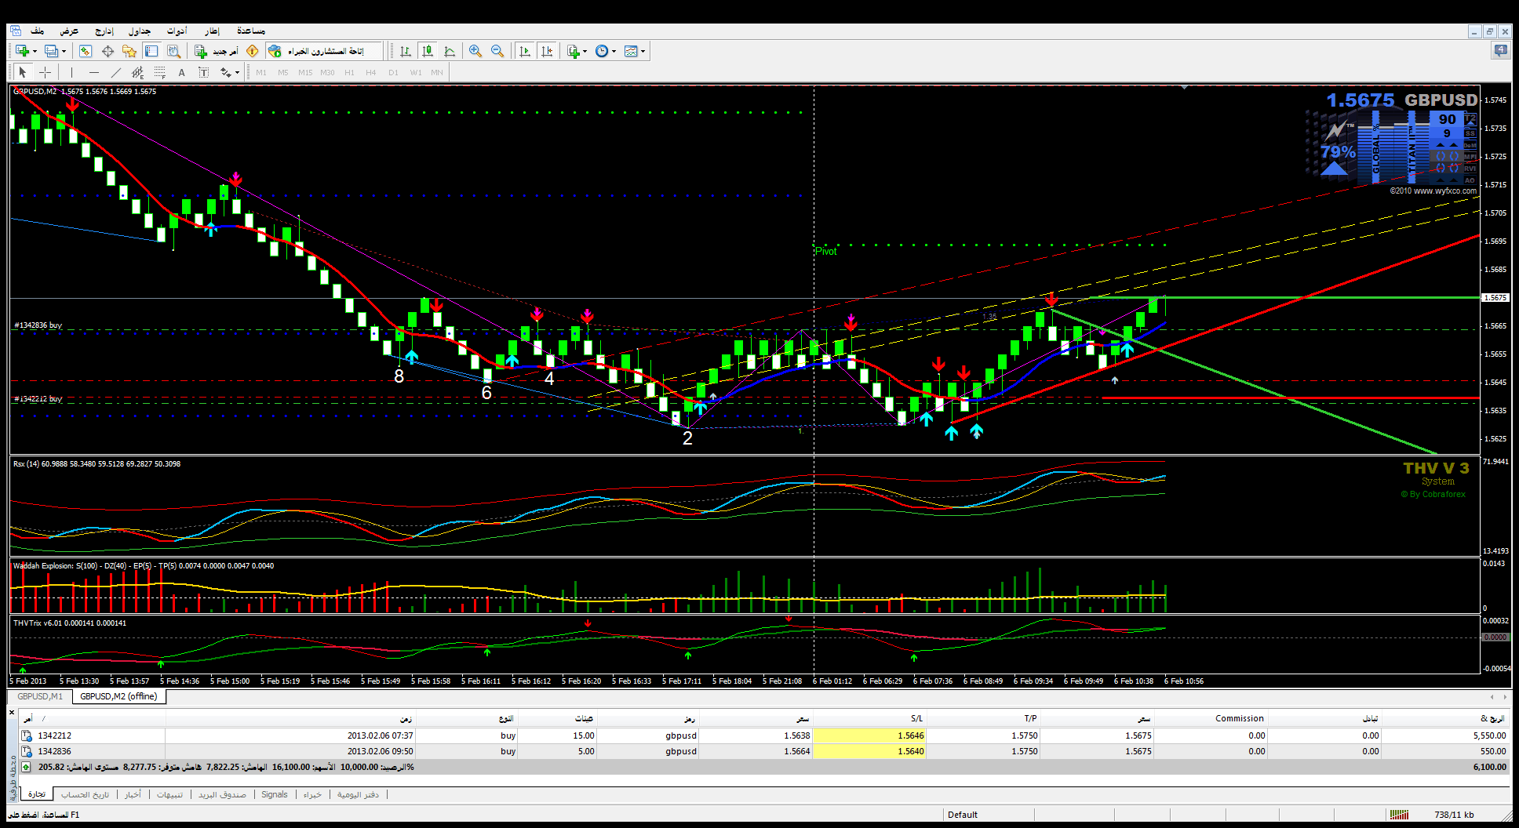The height and width of the screenshot is (828, 1519).
Task: Select the H4 timeframe button
Action: coord(371,72)
